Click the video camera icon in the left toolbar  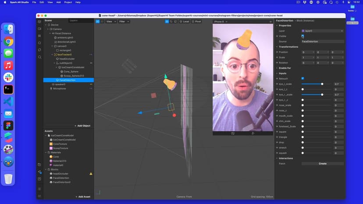coord(39,29)
